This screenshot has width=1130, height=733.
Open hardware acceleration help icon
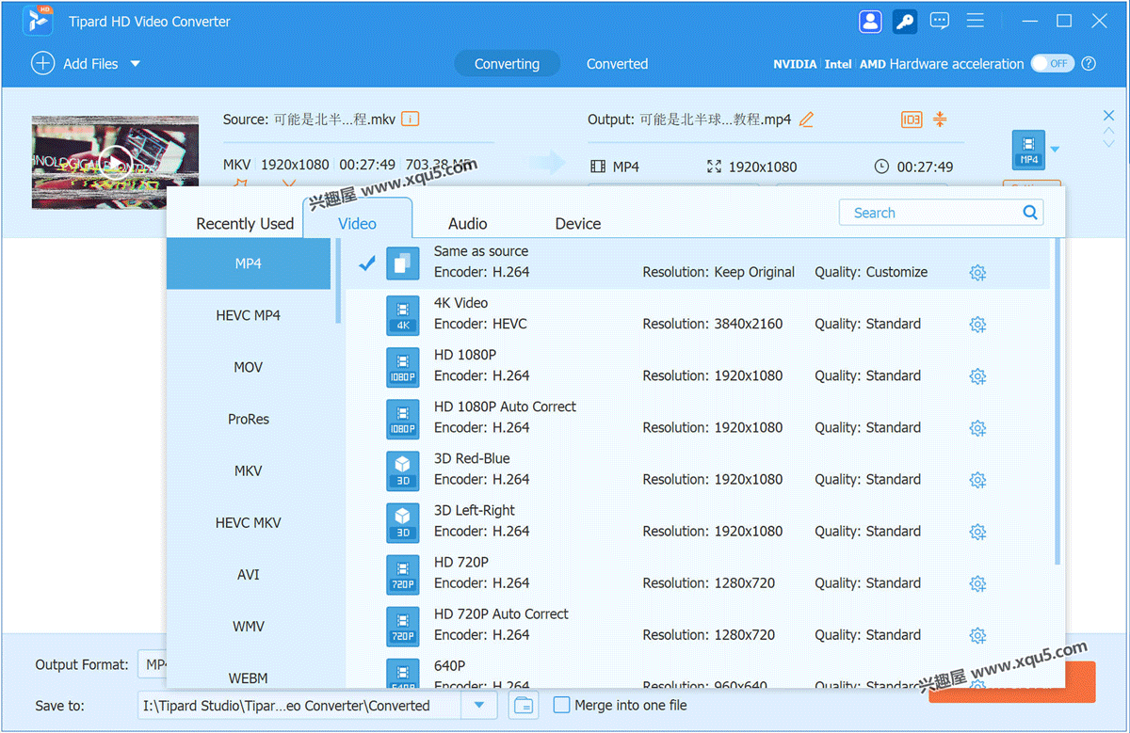(1089, 64)
